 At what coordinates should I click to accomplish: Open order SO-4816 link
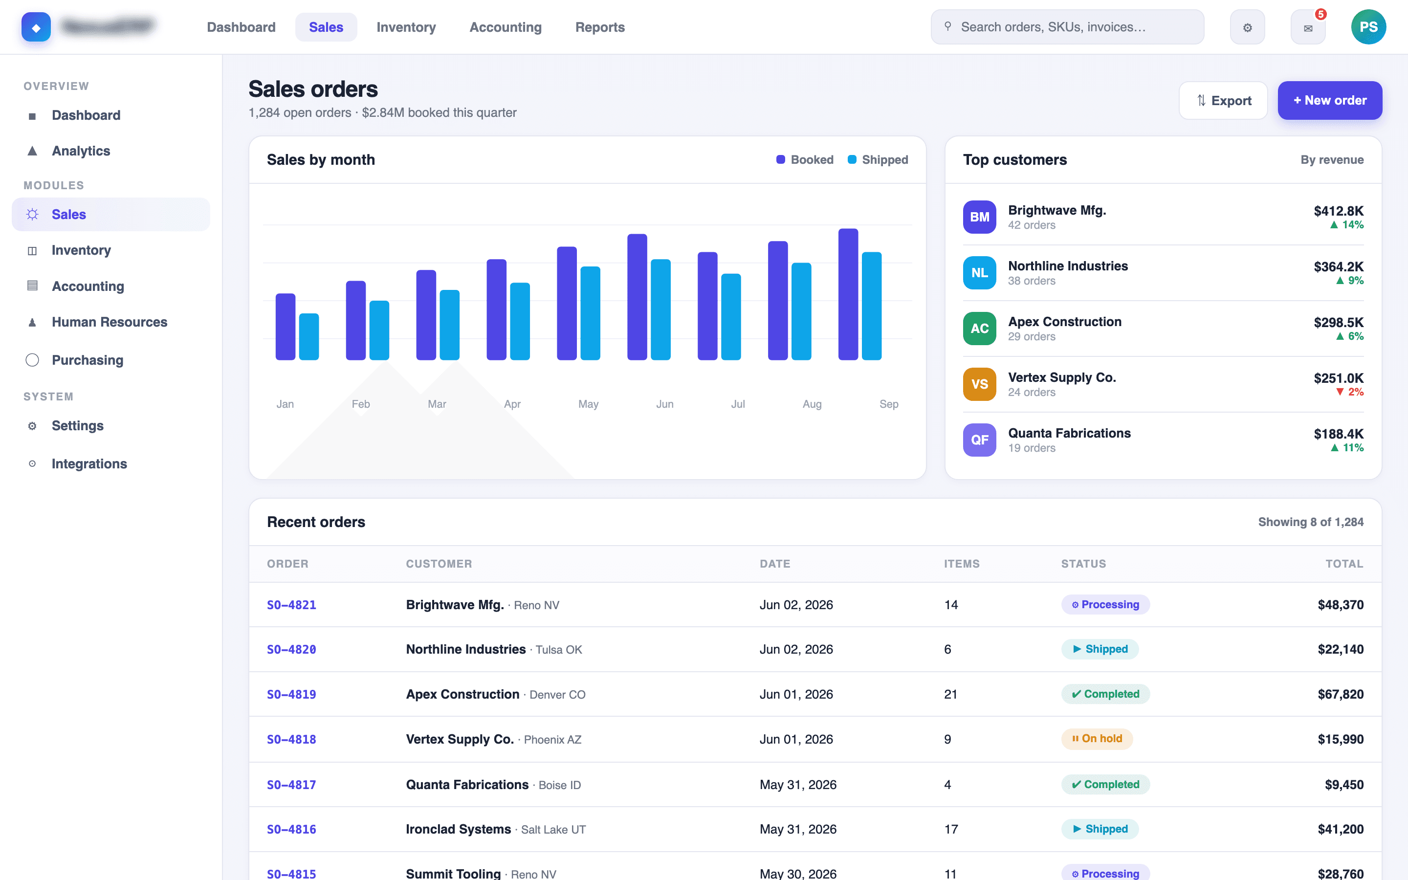pyautogui.click(x=291, y=829)
